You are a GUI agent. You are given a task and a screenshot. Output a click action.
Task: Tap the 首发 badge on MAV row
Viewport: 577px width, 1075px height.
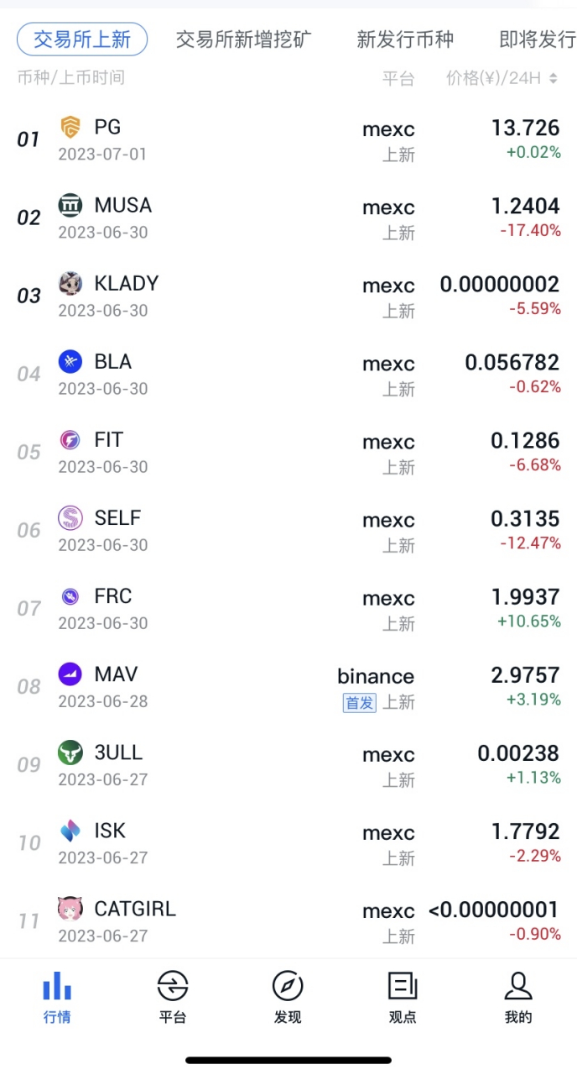click(360, 702)
